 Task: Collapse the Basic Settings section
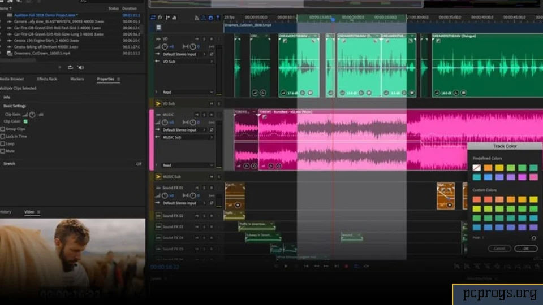coord(15,106)
